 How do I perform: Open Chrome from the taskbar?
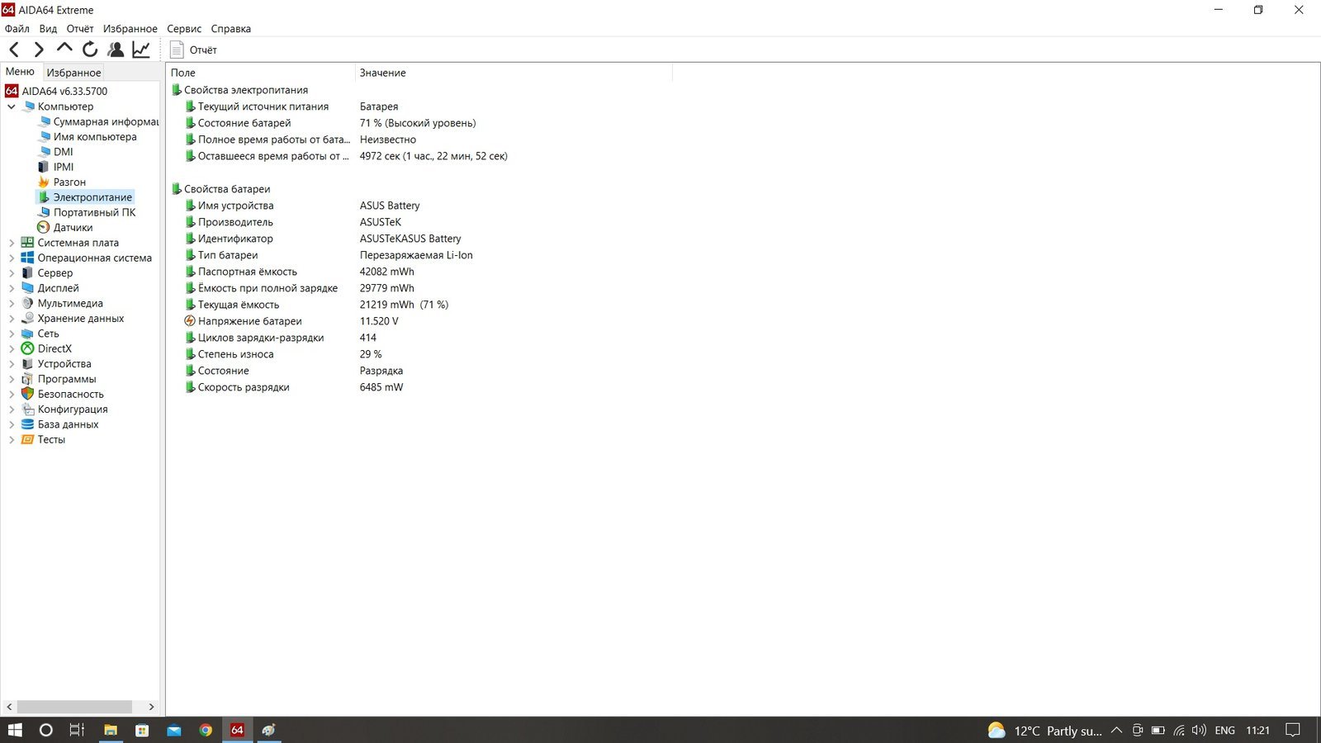pos(206,730)
